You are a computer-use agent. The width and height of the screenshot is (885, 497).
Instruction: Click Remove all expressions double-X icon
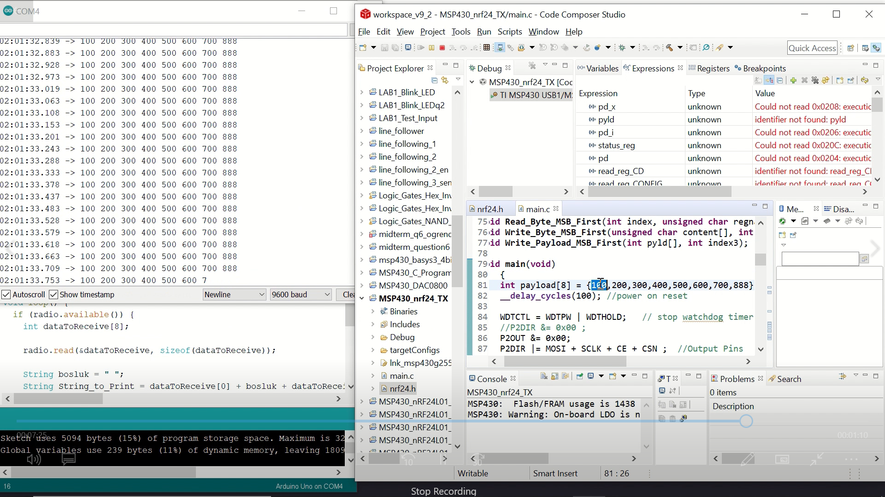point(815,81)
